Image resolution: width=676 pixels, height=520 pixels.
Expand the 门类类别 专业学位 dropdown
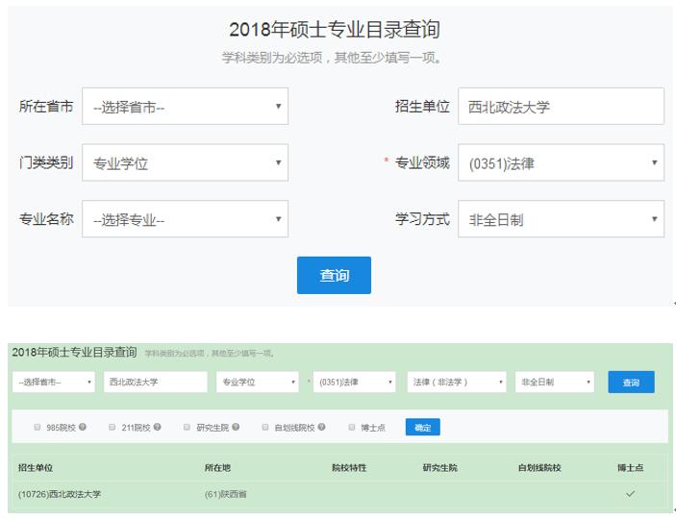pos(185,162)
